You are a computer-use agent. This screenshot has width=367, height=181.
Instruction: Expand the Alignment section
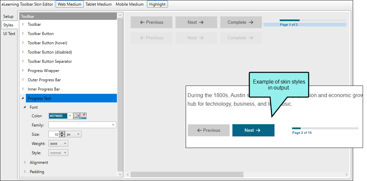tap(25, 163)
